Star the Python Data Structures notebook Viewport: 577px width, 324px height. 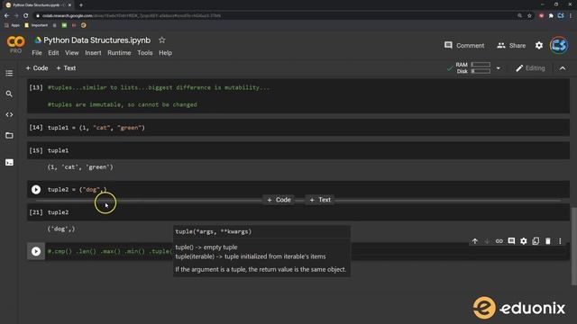point(162,40)
